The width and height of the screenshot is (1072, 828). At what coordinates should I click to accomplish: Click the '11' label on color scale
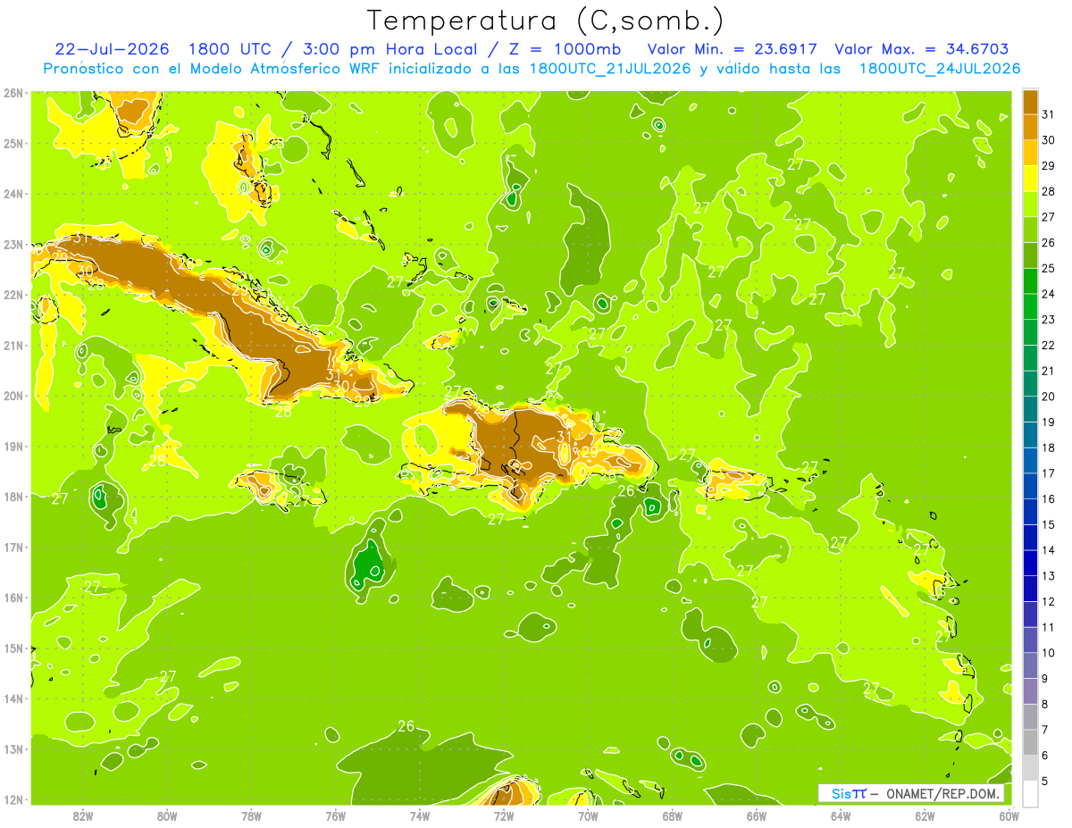[1048, 627]
